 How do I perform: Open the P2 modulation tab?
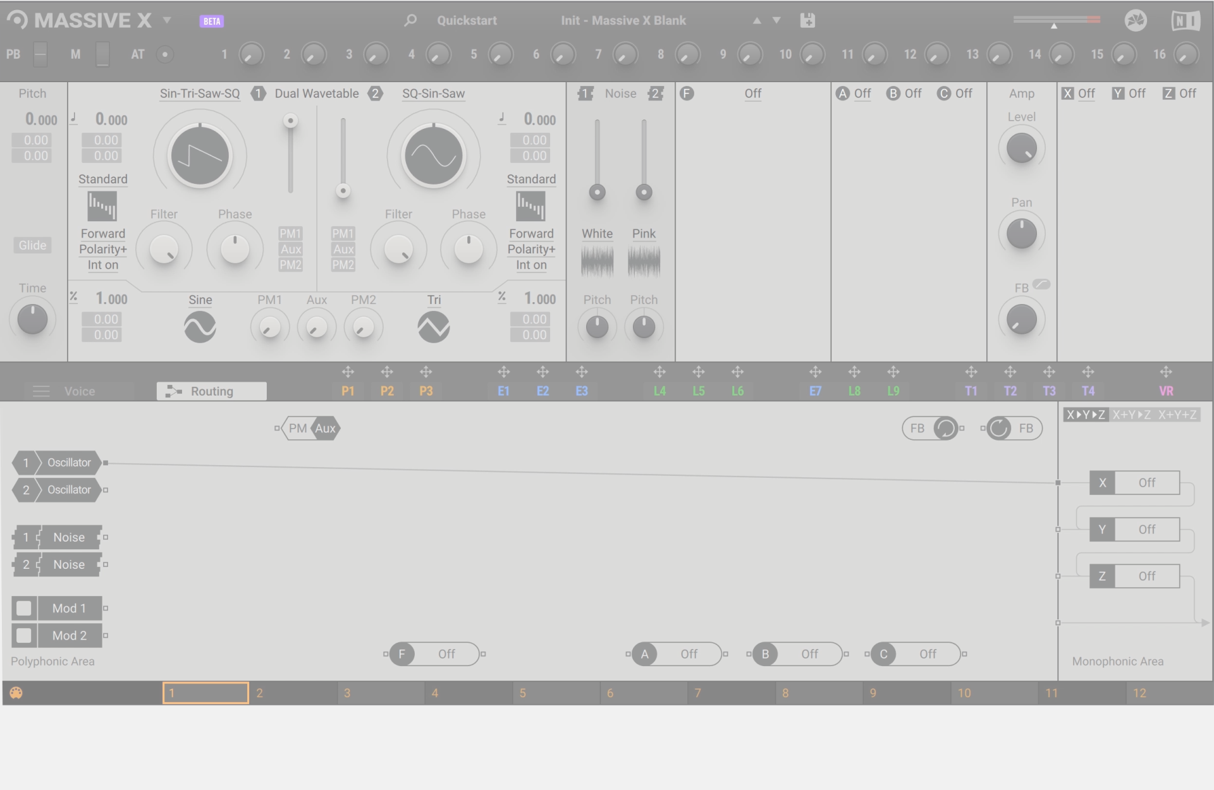pyautogui.click(x=387, y=391)
